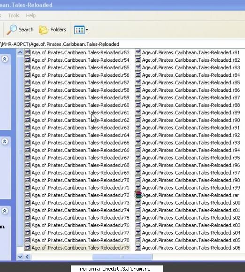Screen dimensions: 245x272
Task: Select file name Age.of.Pirates.Caribbean.Tales-Reloaded.r71
Action: (x=81, y=188)
